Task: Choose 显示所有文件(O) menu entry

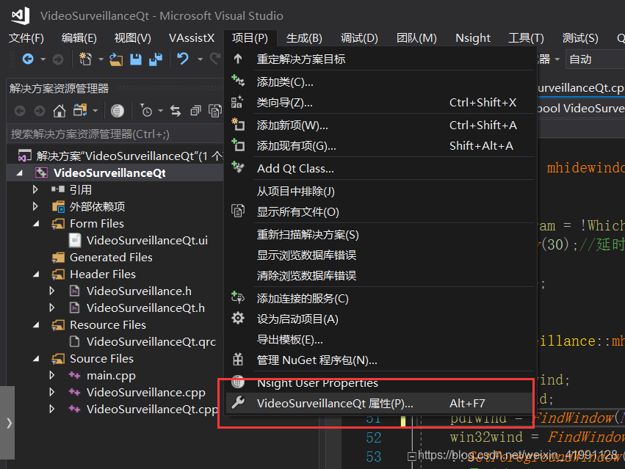Action: [x=380, y=212]
